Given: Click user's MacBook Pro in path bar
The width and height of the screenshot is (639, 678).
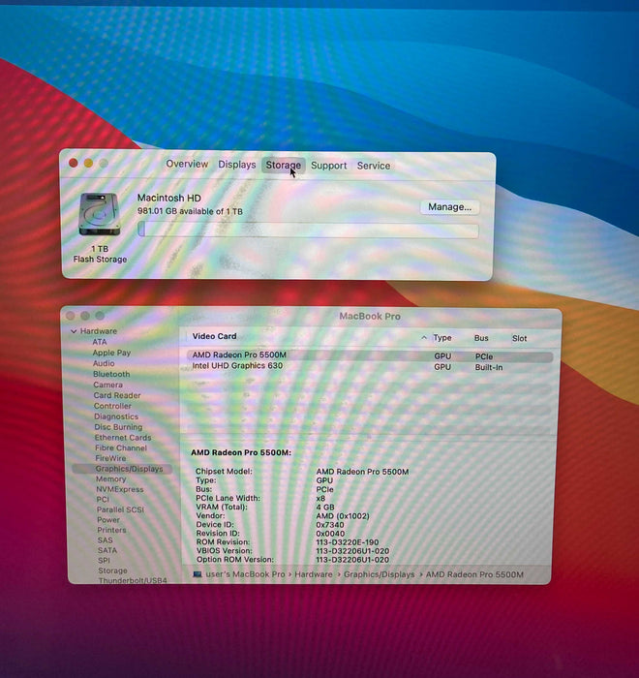Looking at the screenshot, I should (x=245, y=574).
